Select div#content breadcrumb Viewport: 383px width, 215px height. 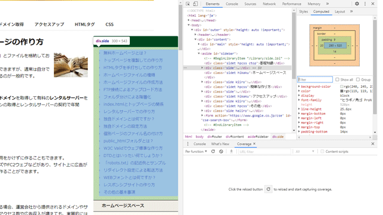pyautogui.click(x=235, y=137)
